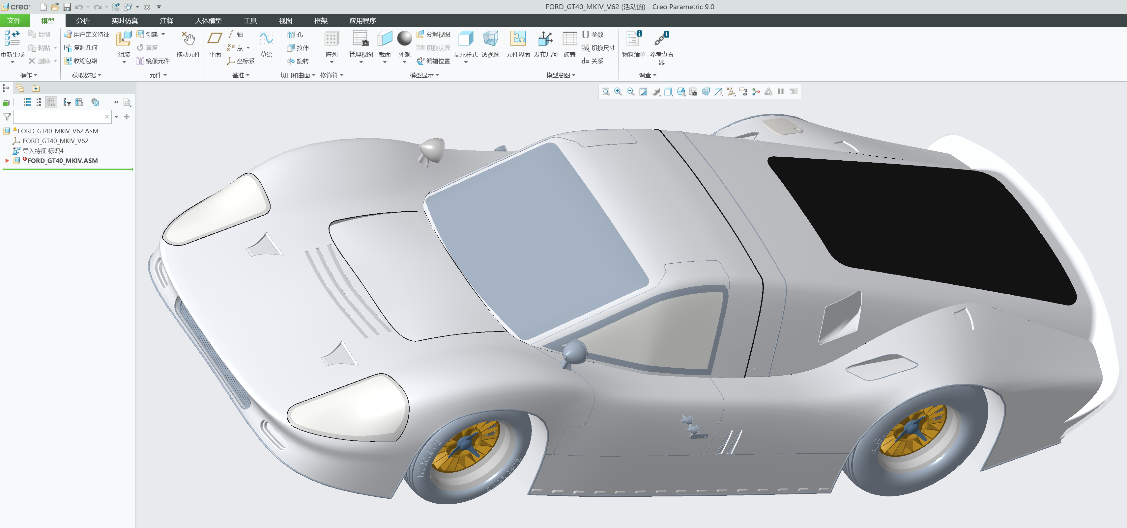Expand the 模型意图 group dropdown

point(561,75)
